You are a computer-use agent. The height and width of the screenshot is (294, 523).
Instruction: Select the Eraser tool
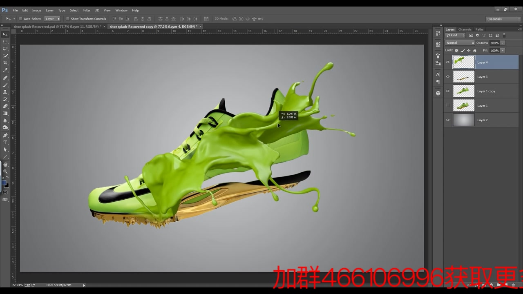(x=5, y=106)
